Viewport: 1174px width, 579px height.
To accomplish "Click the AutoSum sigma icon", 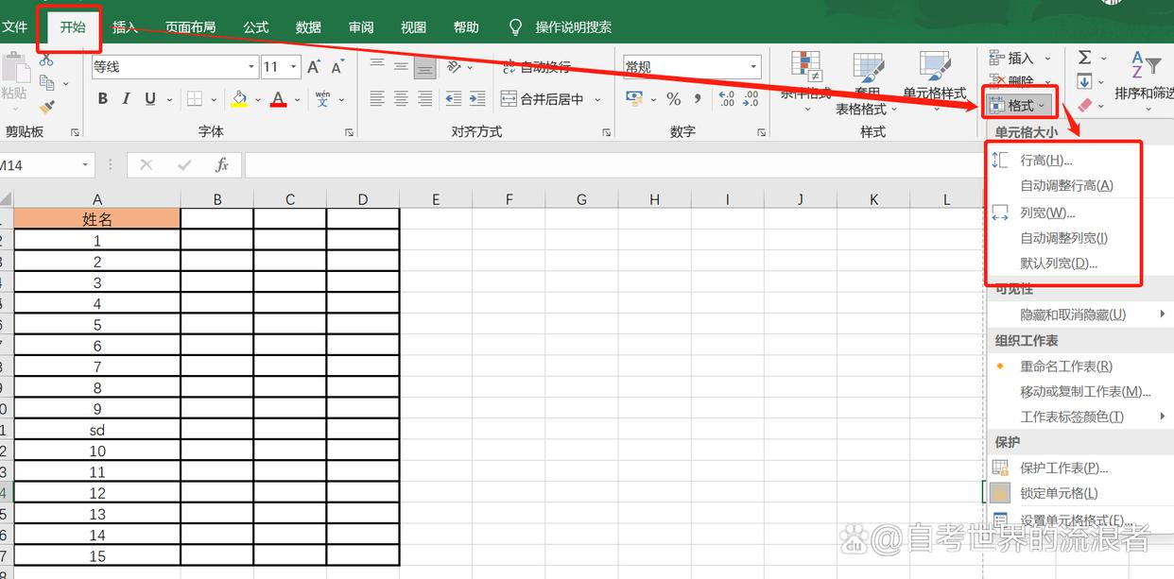I will point(1085,58).
